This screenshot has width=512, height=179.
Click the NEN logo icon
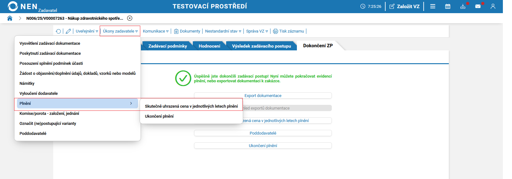[13, 6]
